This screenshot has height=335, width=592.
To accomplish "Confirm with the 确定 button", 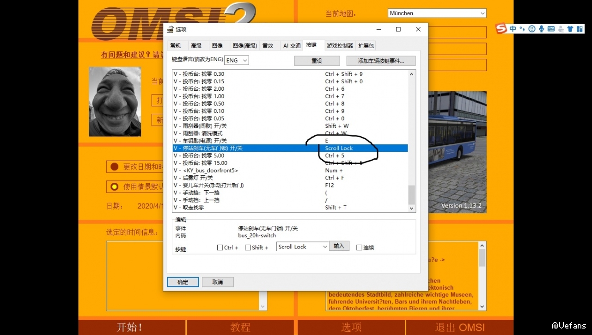I will tap(183, 282).
